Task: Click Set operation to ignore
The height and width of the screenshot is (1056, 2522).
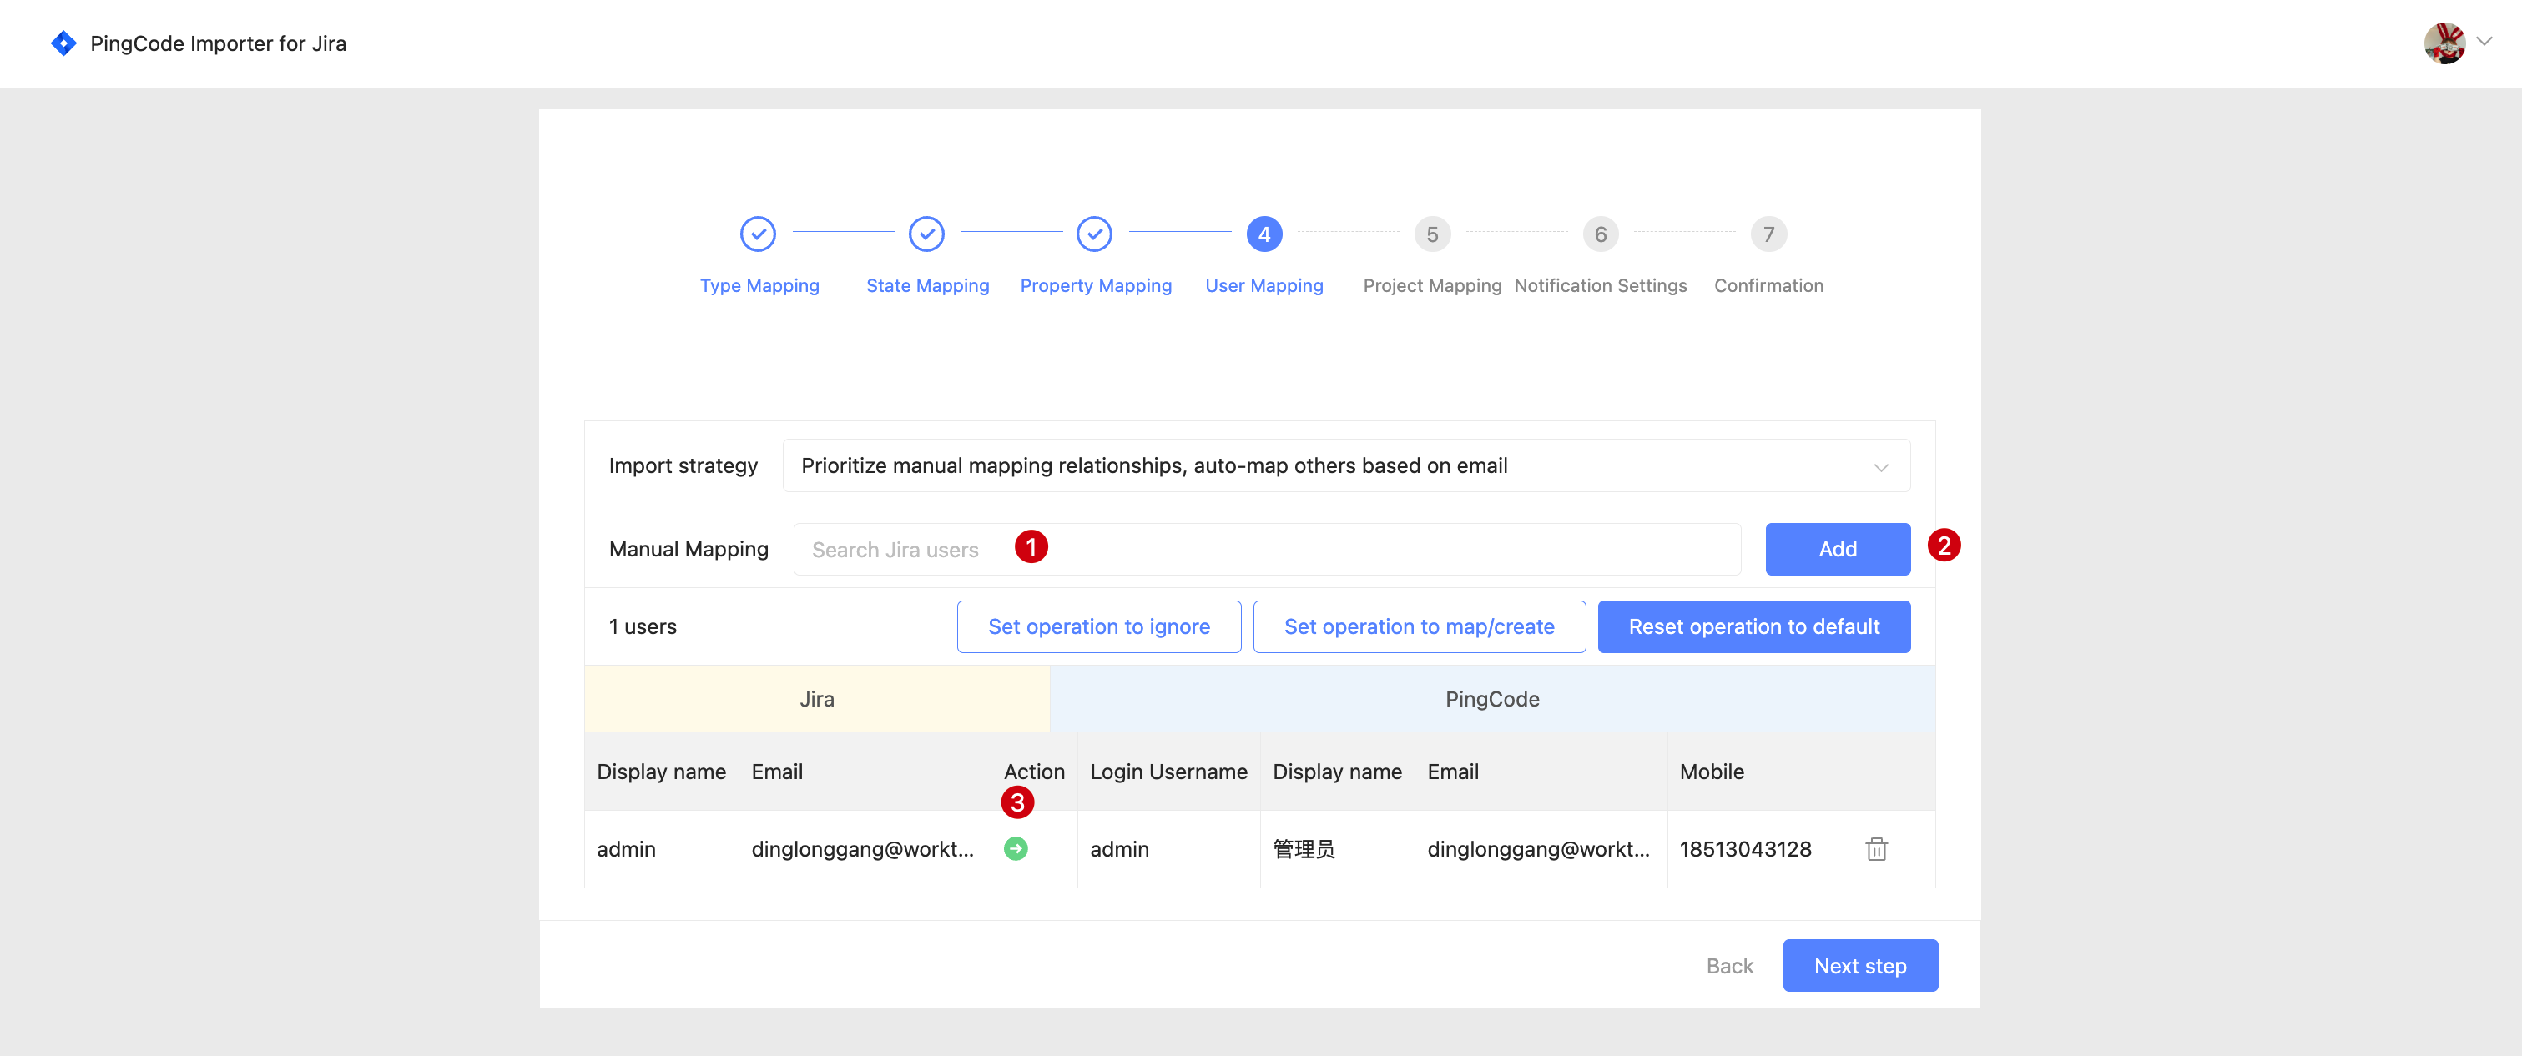Action: pyautogui.click(x=1098, y=626)
